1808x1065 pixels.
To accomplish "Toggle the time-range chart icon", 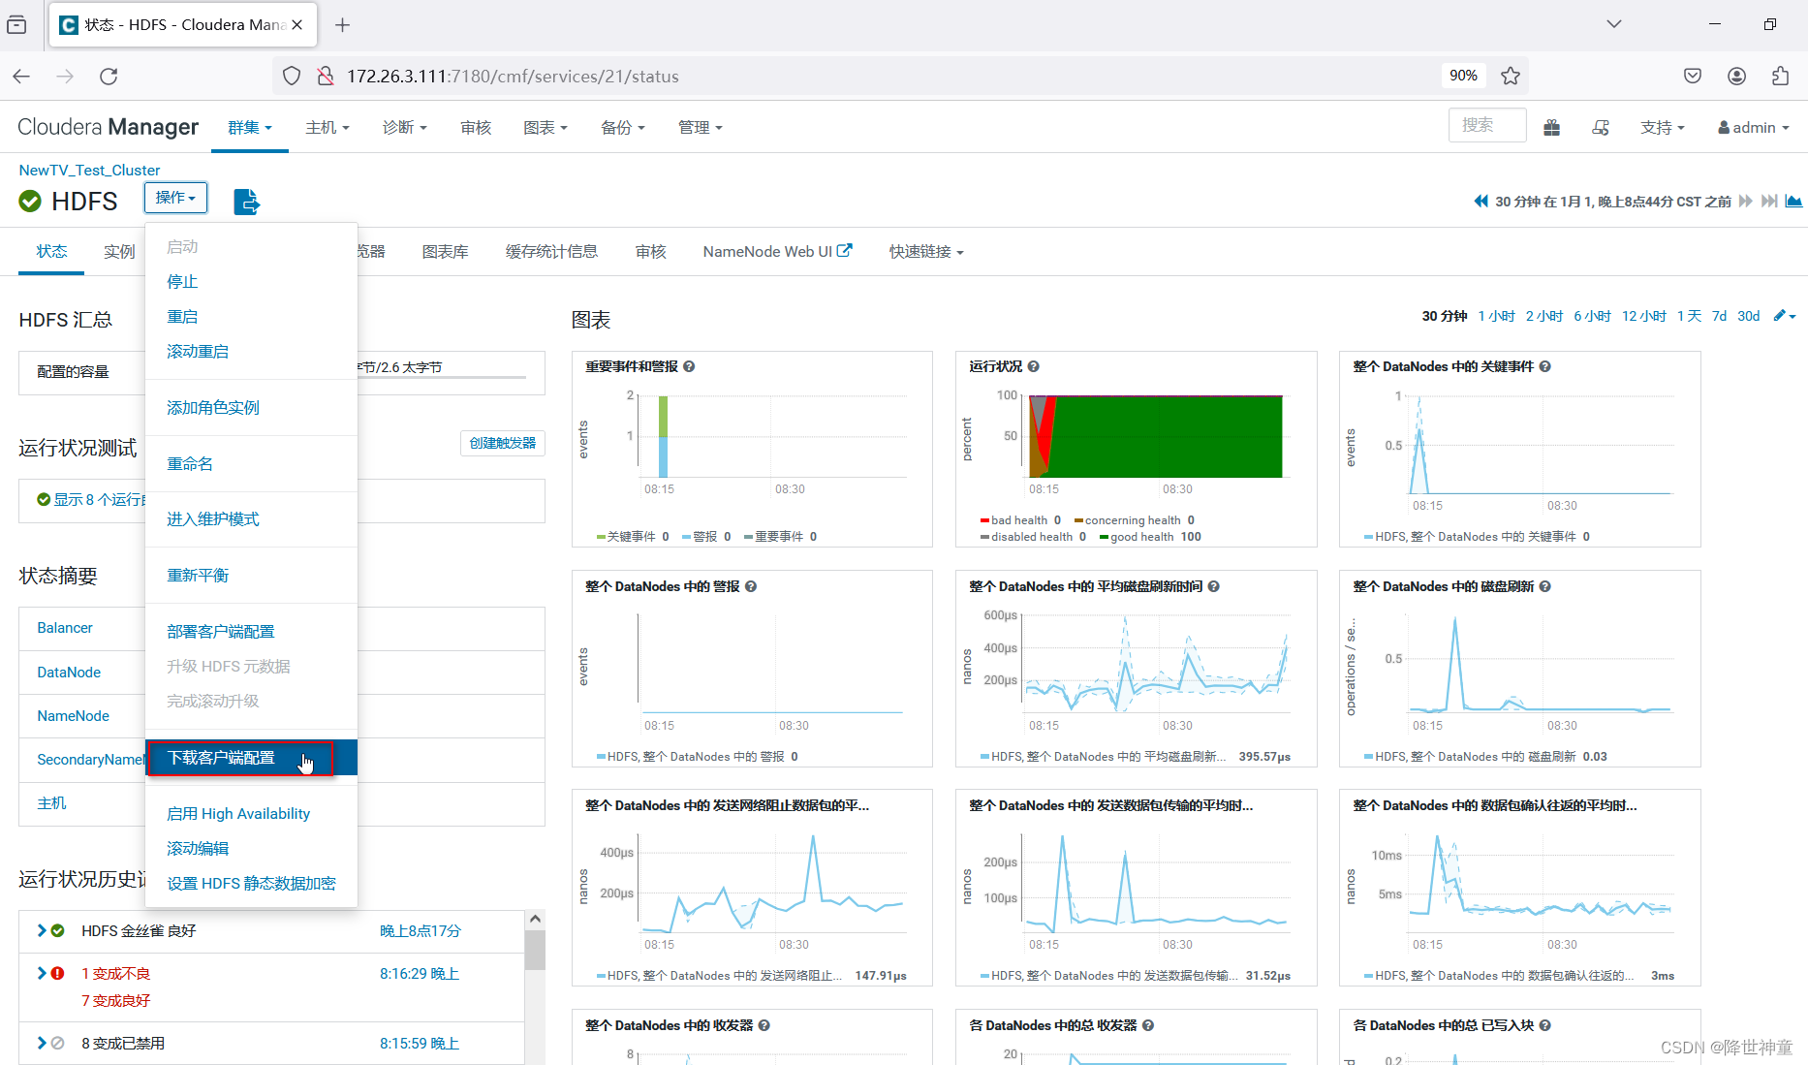I will (1793, 202).
